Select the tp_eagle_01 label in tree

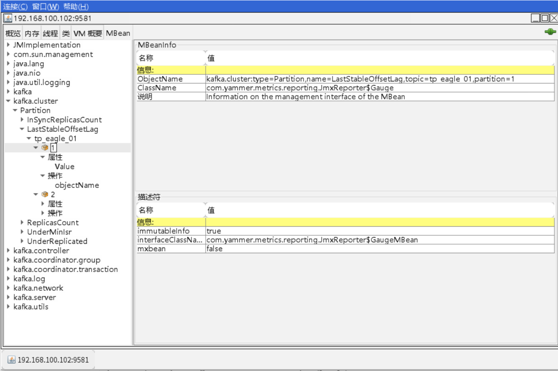(55, 138)
